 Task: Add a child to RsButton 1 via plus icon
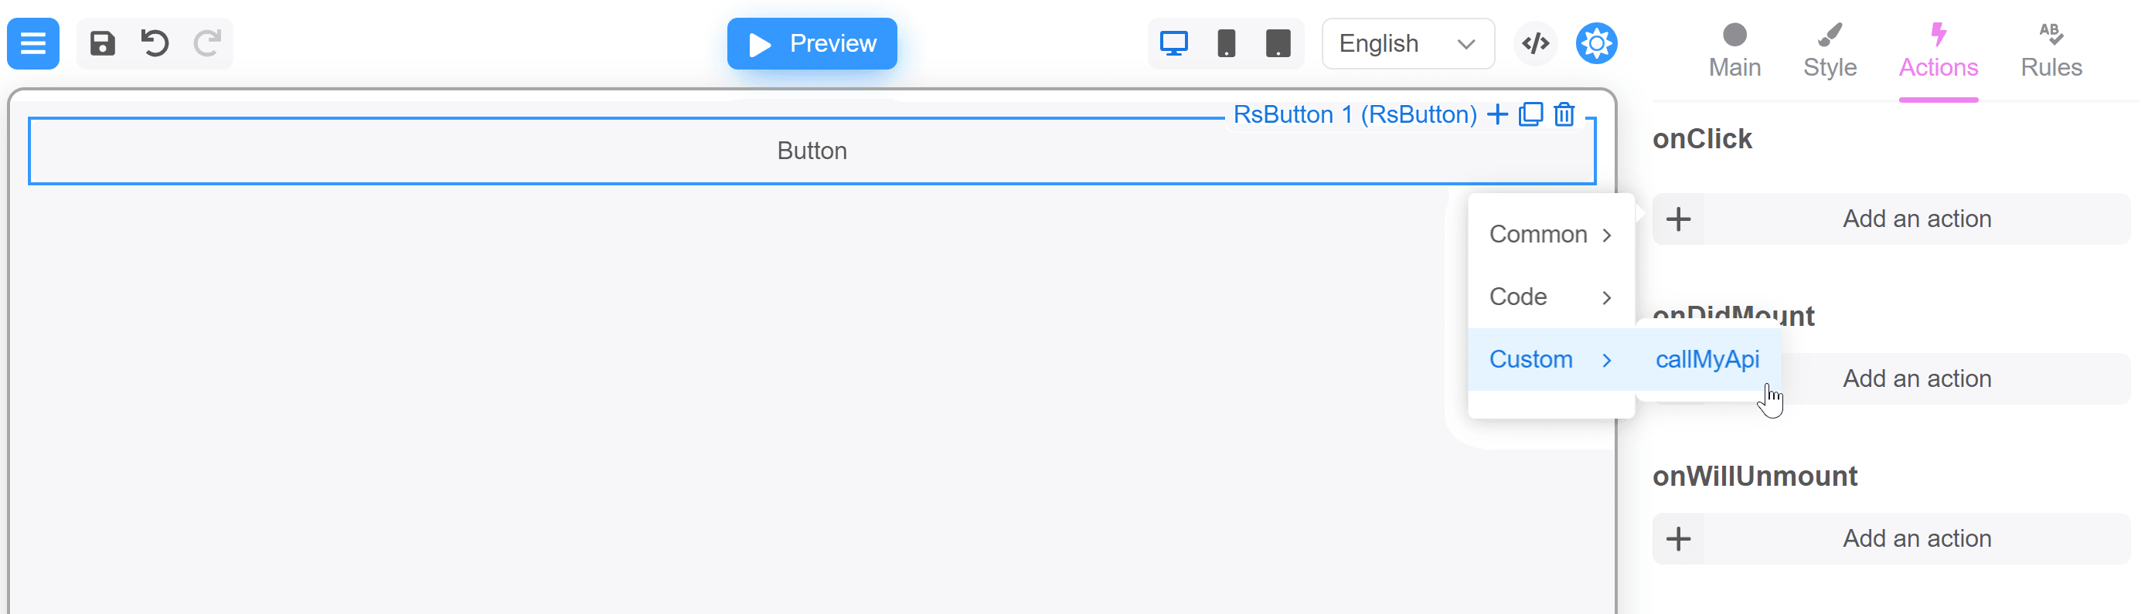coord(1498,114)
